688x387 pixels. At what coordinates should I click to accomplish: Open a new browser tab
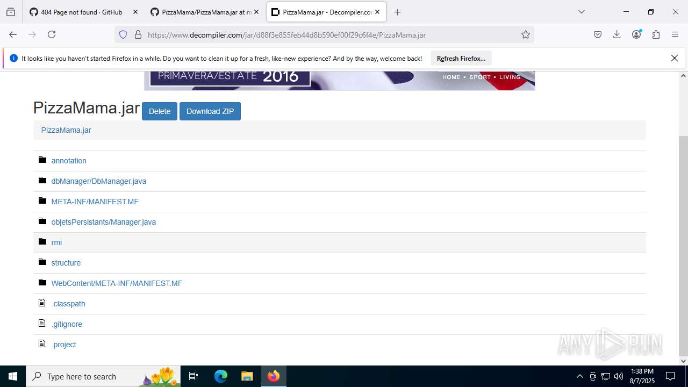click(398, 12)
